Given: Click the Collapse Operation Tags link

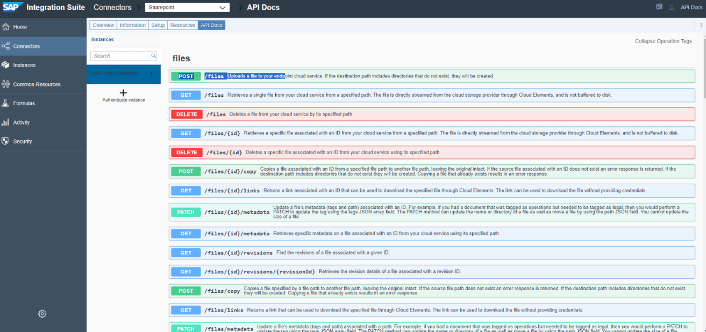Looking at the screenshot, I should (663, 41).
